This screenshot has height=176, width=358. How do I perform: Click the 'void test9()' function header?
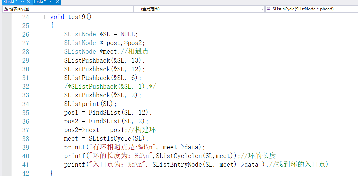[x=71, y=17]
